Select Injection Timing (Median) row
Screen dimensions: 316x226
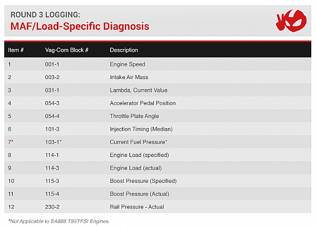(157, 129)
